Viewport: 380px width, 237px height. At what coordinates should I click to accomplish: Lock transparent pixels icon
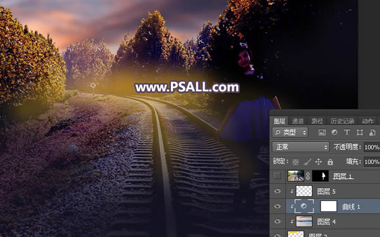click(295, 162)
